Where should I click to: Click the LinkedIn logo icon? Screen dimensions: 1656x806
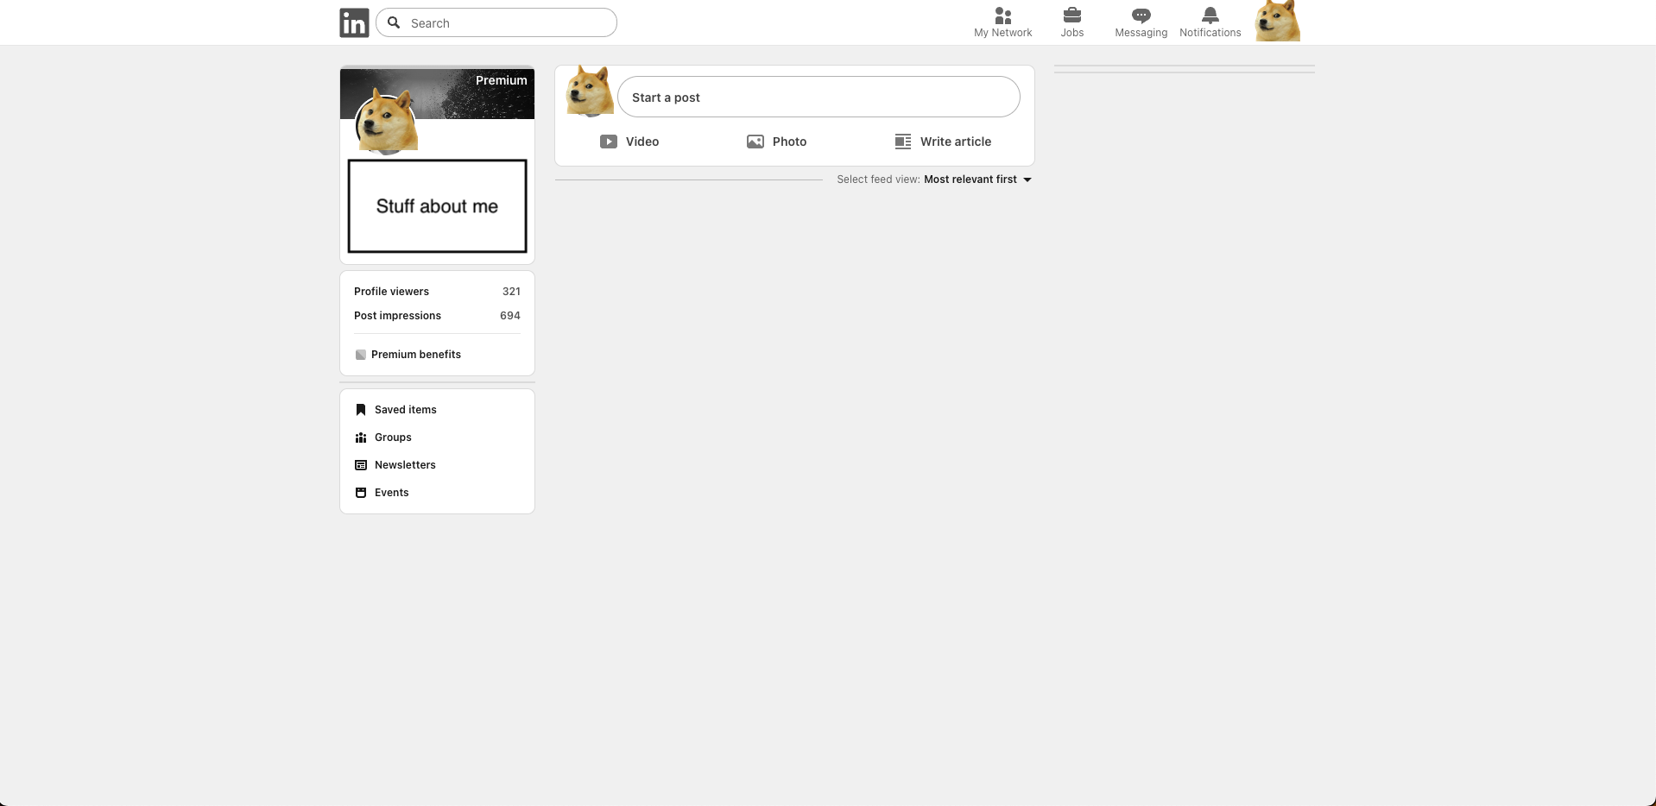pyautogui.click(x=354, y=22)
